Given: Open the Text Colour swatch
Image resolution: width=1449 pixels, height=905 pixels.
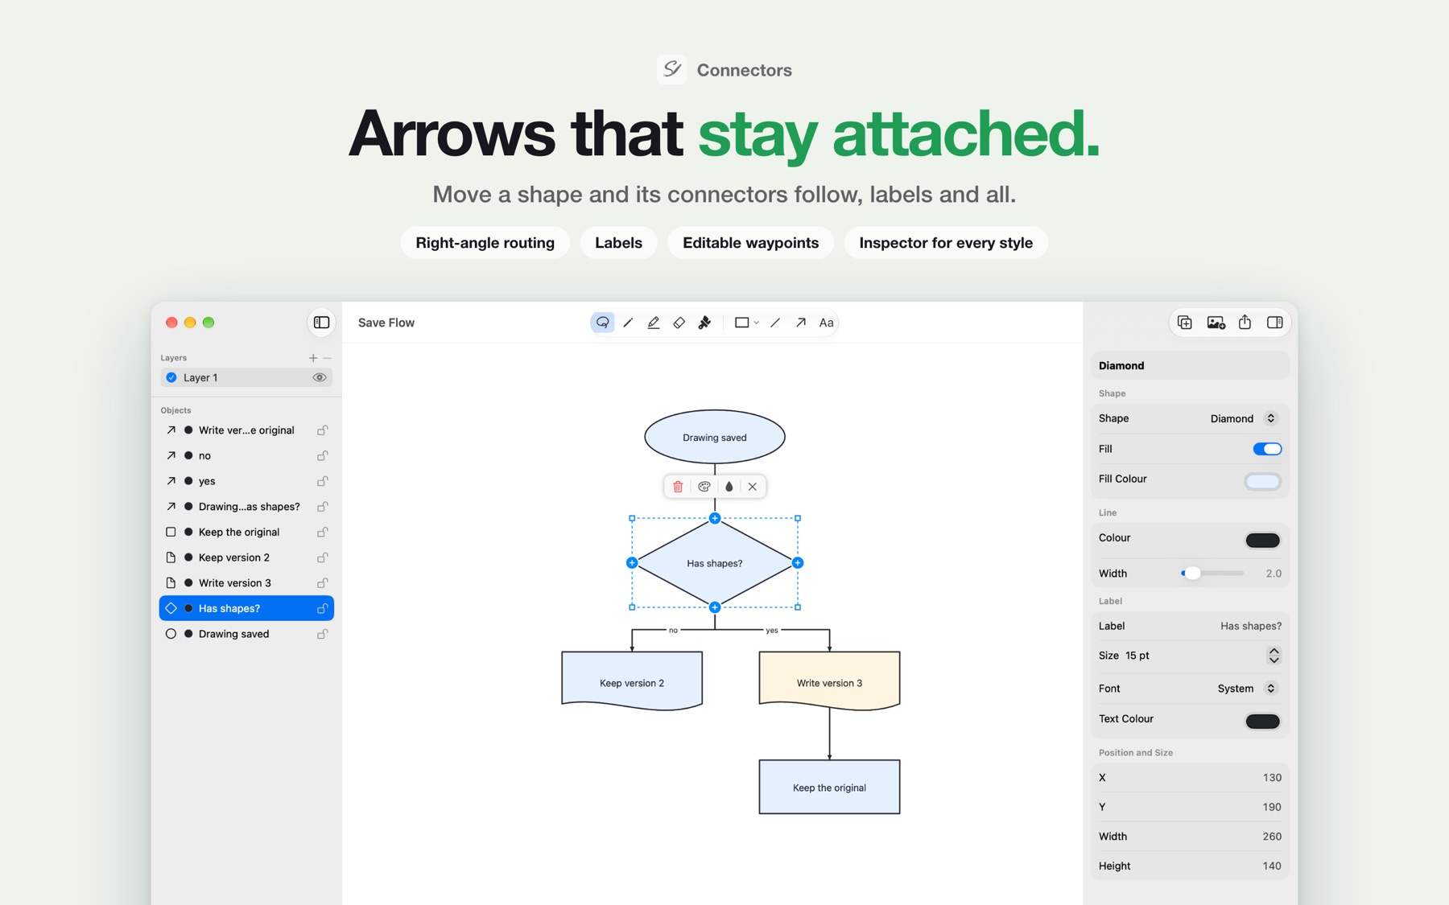Looking at the screenshot, I should (x=1262, y=721).
